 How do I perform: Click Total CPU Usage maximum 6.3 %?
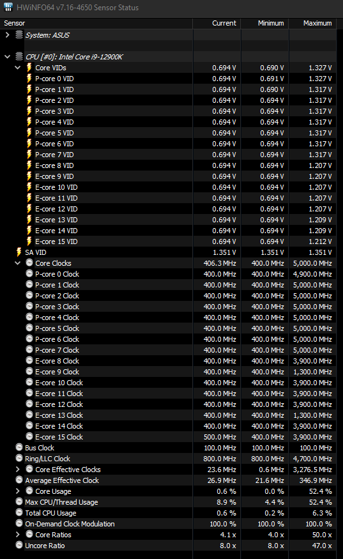323,513
